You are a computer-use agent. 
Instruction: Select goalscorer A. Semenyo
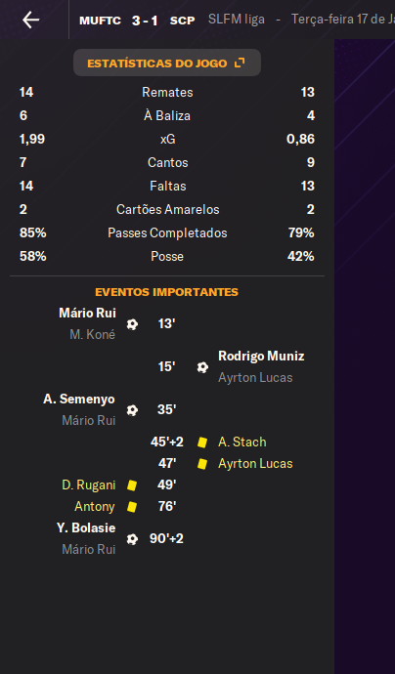pyautogui.click(x=79, y=399)
